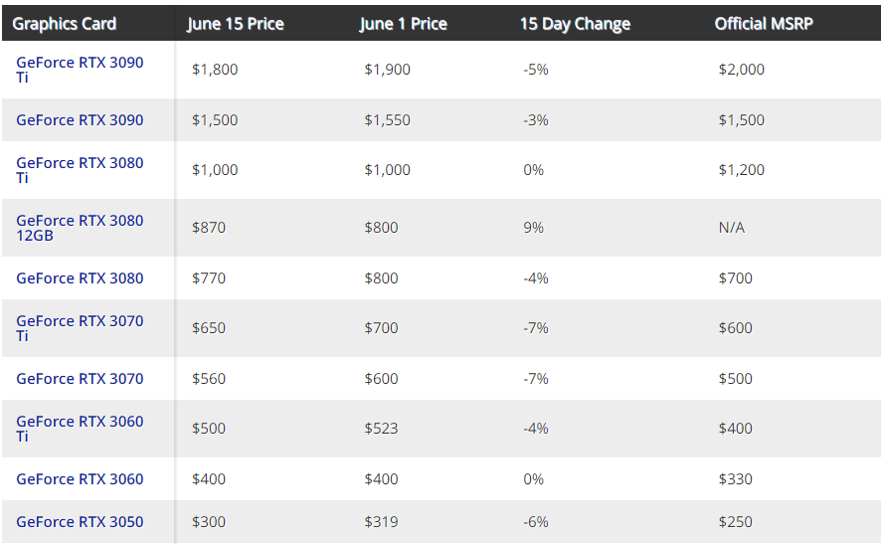882x544 pixels.
Task: Open the GeForce RTX 3060 Ti link
Action: [x=80, y=429]
